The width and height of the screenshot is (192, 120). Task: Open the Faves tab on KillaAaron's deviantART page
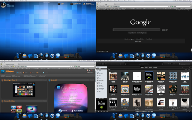tap(39, 73)
